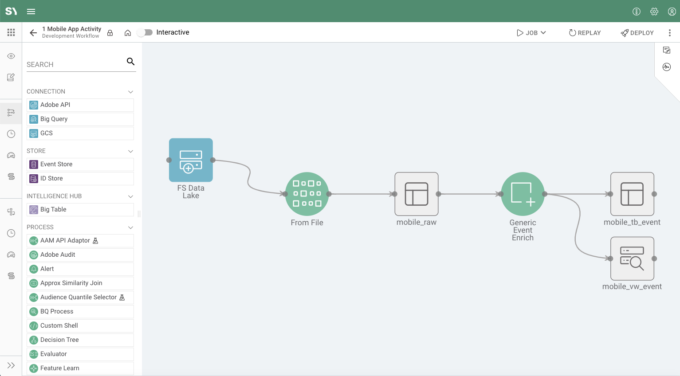
Task: Open the hamburger menu in header
Action: [x=31, y=12]
